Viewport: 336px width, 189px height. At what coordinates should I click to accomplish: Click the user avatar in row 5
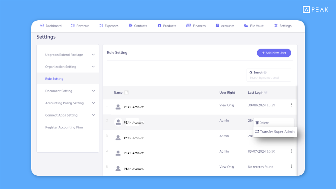(118, 168)
